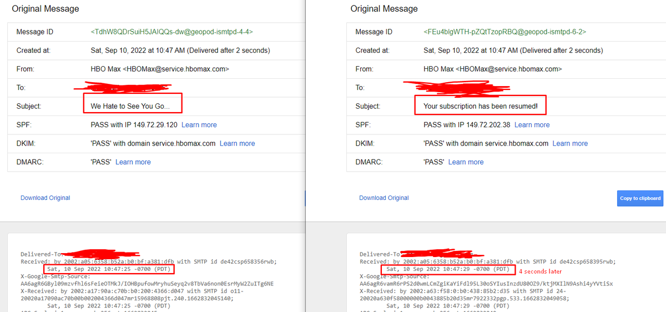Click 'Your subscription has been resumed!' subject
This screenshot has width=666, height=312.
tap(481, 106)
